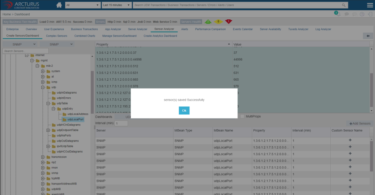The width and height of the screenshot is (375, 195).
Task: Switch to the Alerts tab
Action: (185, 29)
